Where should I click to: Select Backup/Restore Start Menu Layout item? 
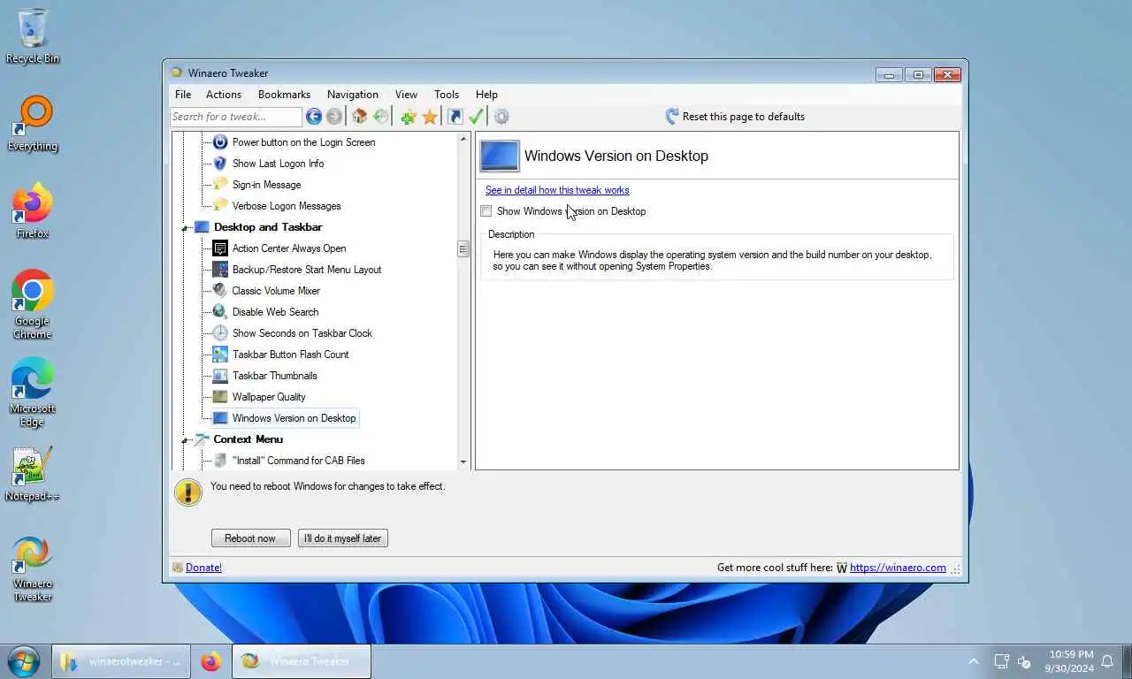[x=307, y=270]
